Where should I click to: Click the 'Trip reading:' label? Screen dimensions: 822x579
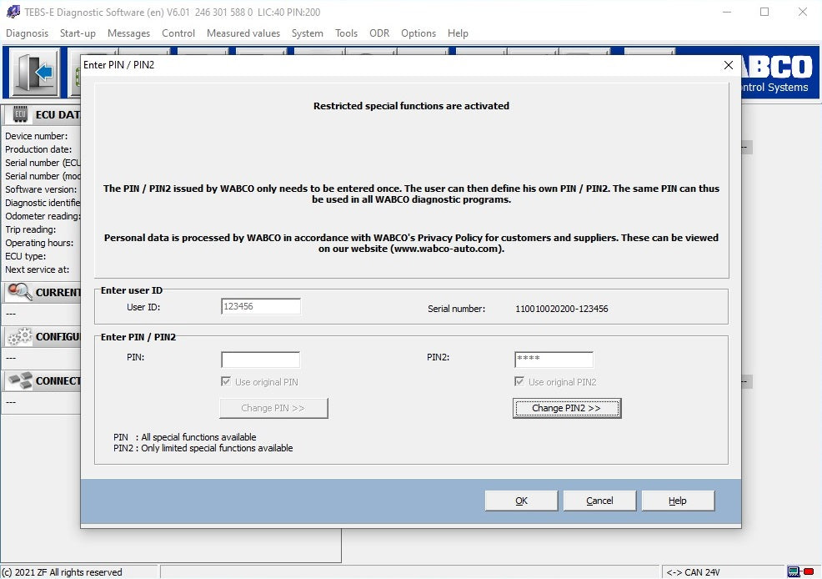[30, 229]
